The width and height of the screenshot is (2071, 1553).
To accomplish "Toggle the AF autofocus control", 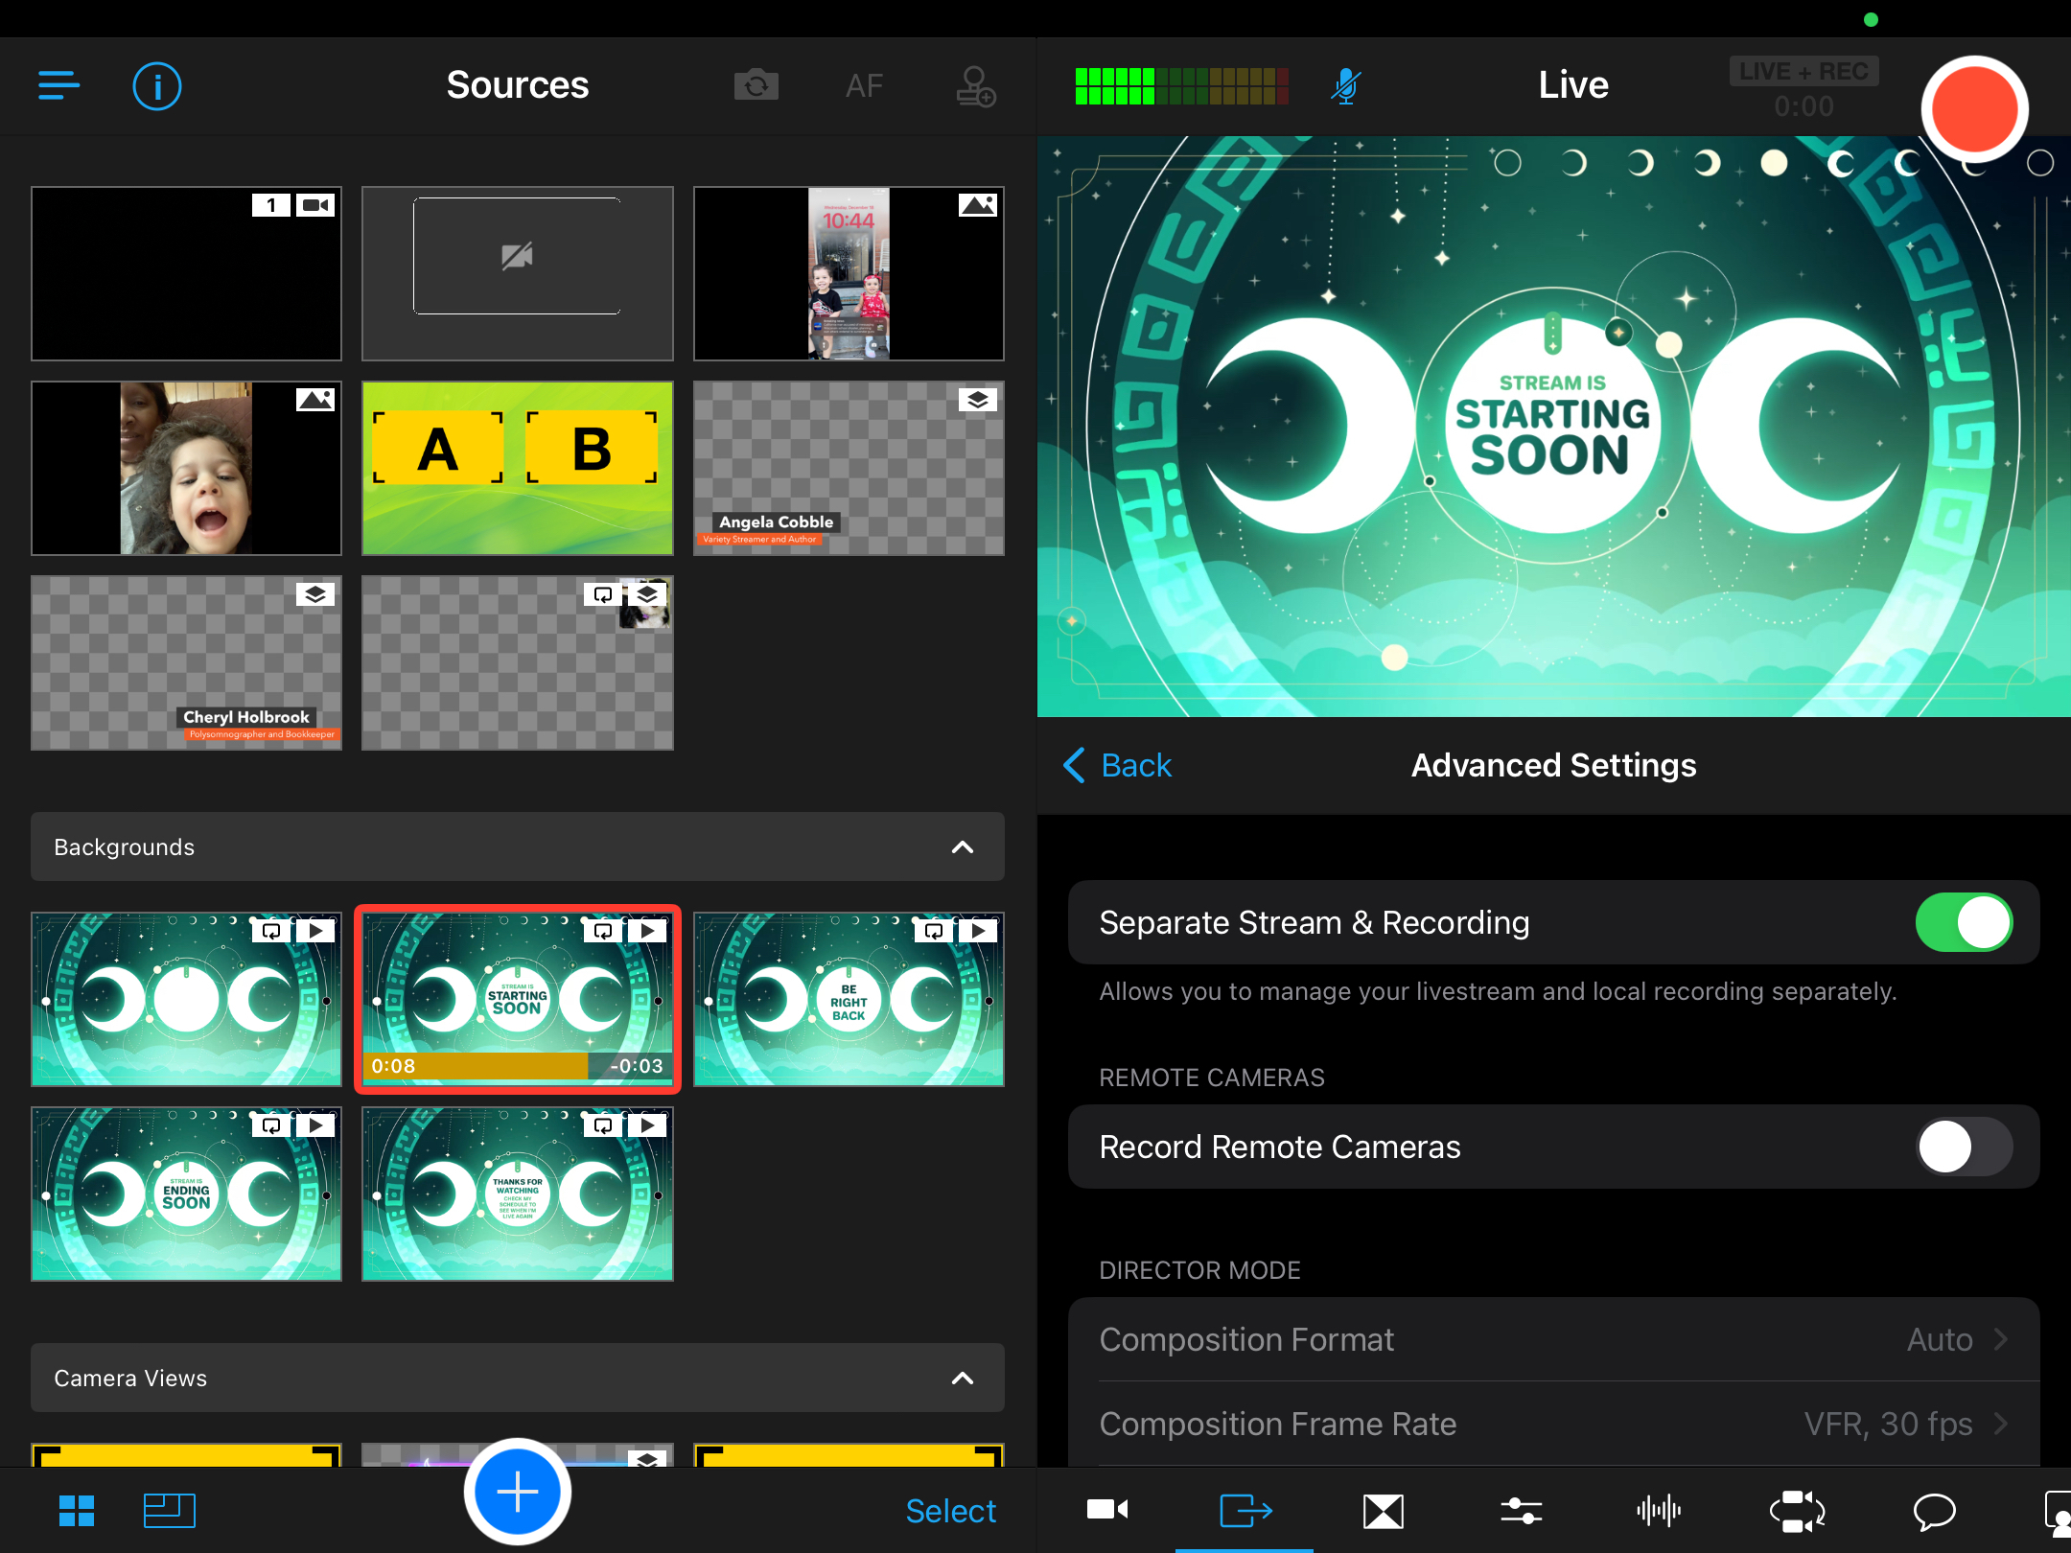I will click(x=863, y=86).
